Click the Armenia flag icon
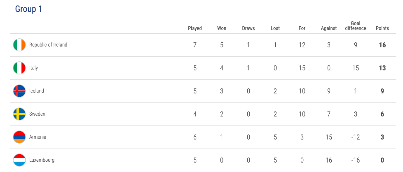Image resolution: width=403 pixels, height=172 pixels. 19,137
